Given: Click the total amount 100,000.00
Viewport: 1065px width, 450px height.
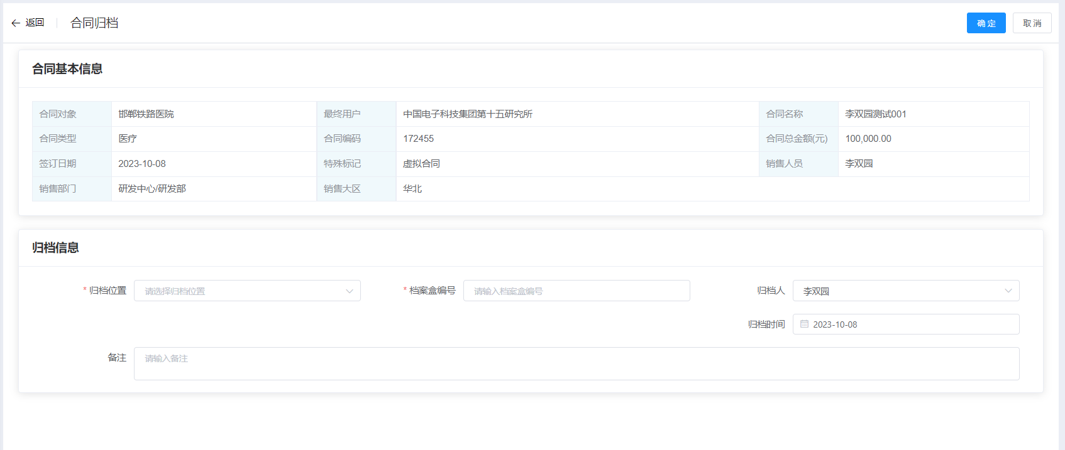Looking at the screenshot, I should (868, 139).
